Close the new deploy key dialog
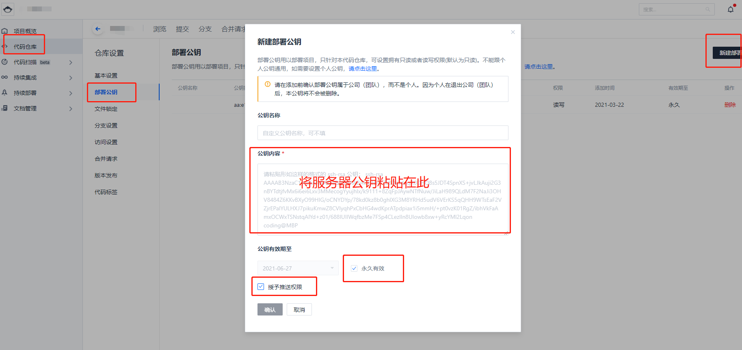The width and height of the screenshot is (742, 350). 513,32
